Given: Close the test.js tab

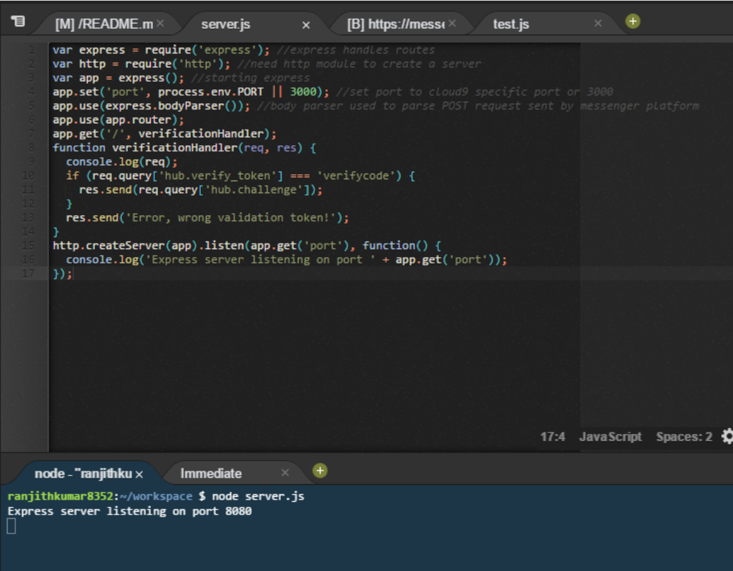Looking at the screenshot, I should (598, 23).
